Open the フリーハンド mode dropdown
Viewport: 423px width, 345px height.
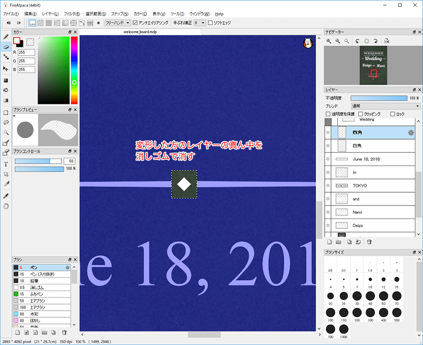click(x=117, y=23)
